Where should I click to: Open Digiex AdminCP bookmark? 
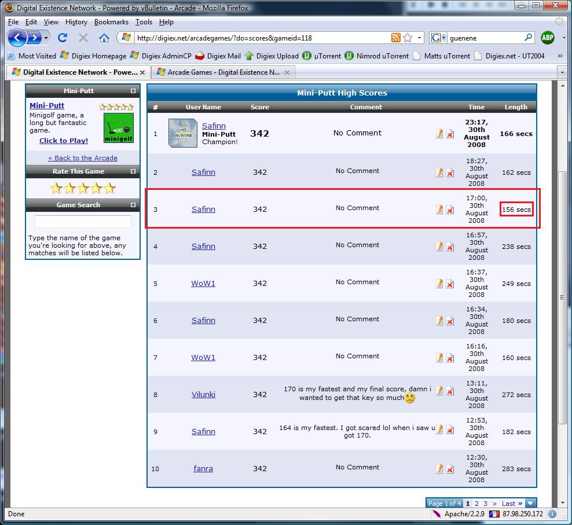pyautogui.click(x=161, y=56)
